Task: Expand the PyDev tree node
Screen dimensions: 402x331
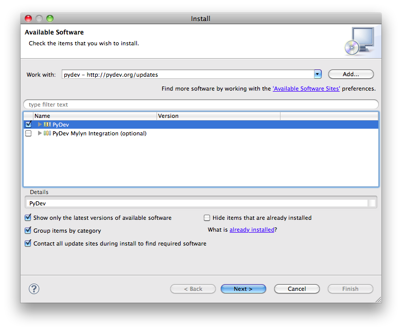Action: [x=40, y=125]
